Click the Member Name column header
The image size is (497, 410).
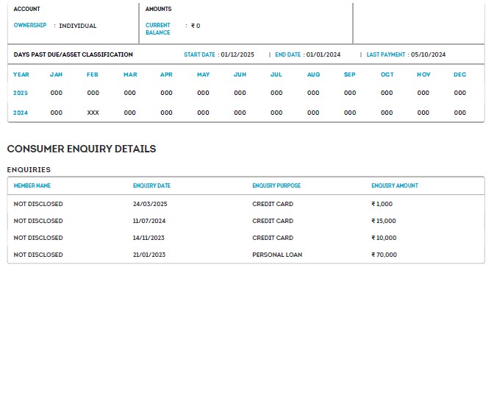[32, 185]
